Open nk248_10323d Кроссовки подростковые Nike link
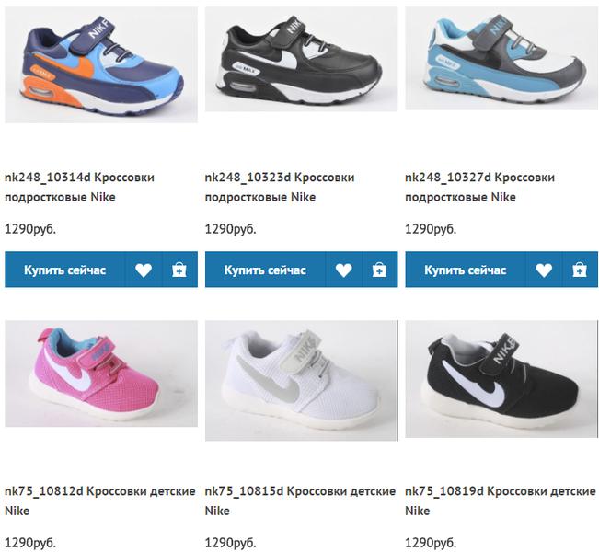 (x=280, y=187)
